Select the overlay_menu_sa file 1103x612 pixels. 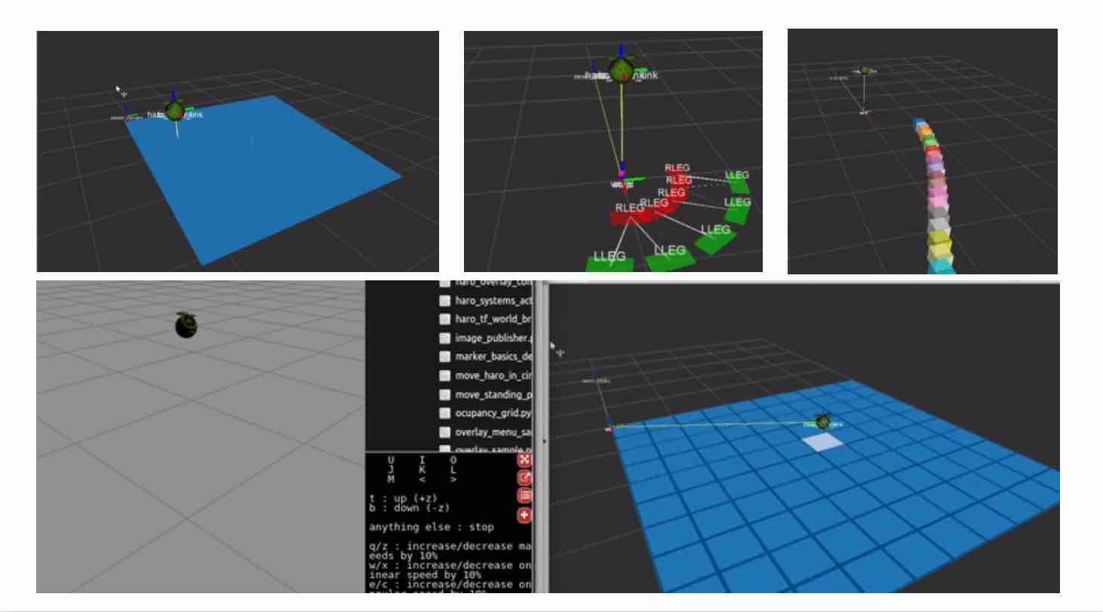[x=493, y=432]
